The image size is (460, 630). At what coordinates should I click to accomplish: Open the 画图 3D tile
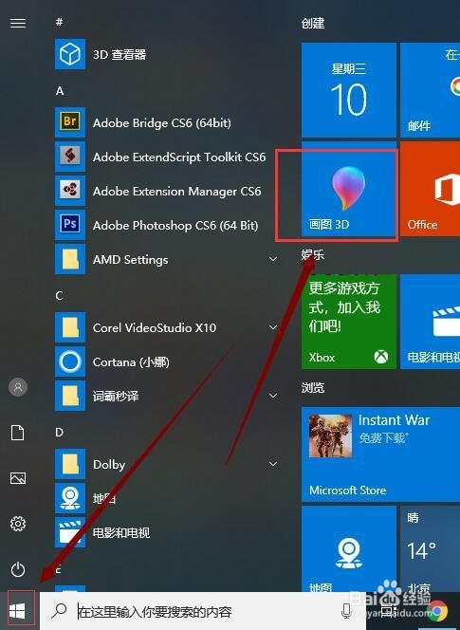click(x=349, y=189)
